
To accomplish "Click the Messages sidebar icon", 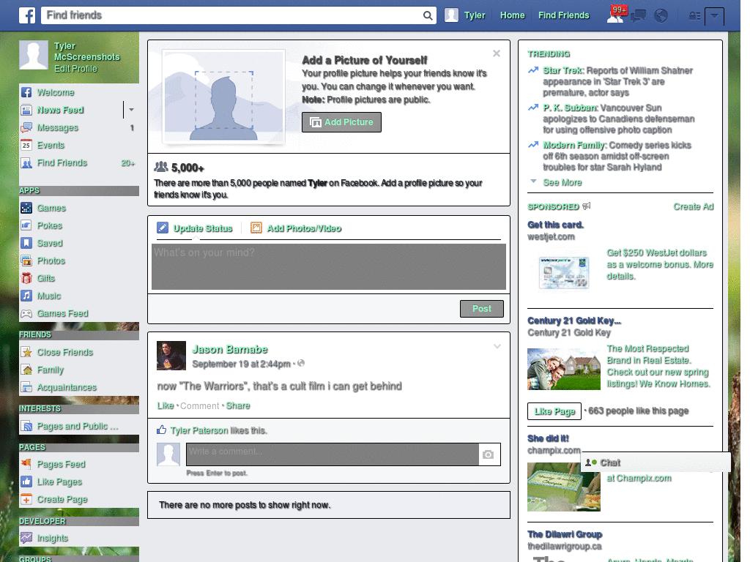I will click(26, 127).
